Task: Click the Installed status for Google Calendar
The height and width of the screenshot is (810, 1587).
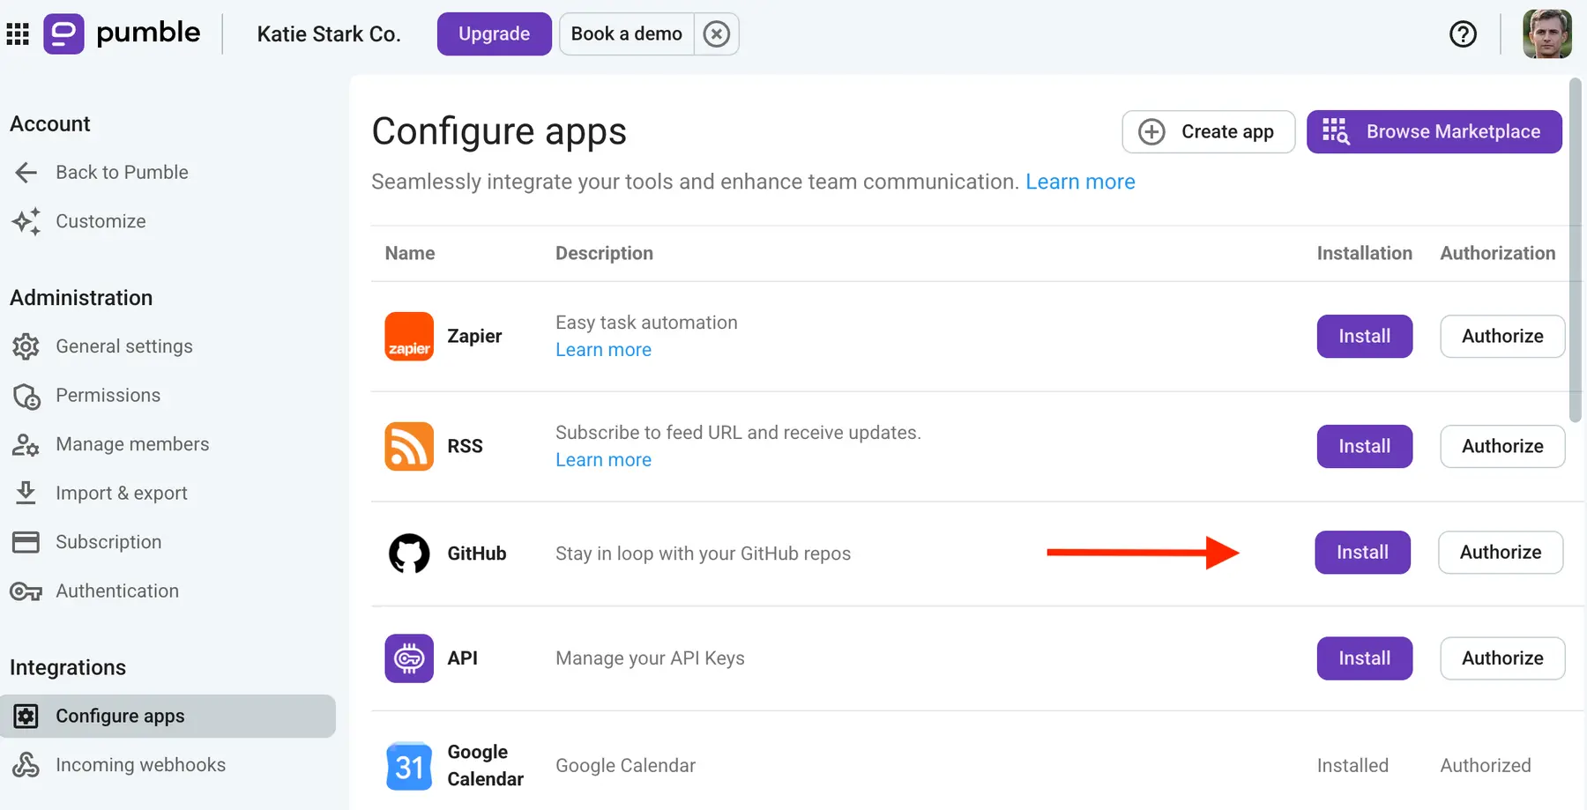Action: click(1352, 766)
